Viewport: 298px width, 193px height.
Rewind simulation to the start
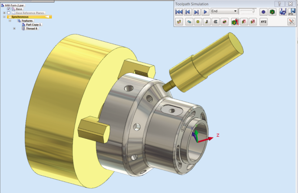point(179,12)
